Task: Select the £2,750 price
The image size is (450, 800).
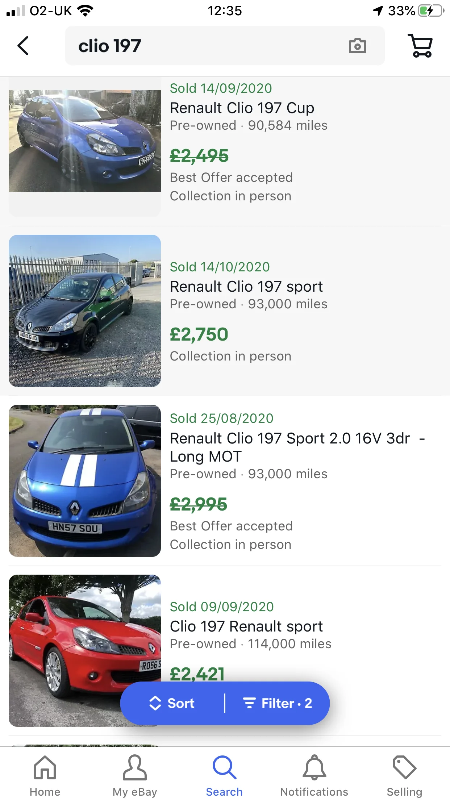Action: pos(199,334)
